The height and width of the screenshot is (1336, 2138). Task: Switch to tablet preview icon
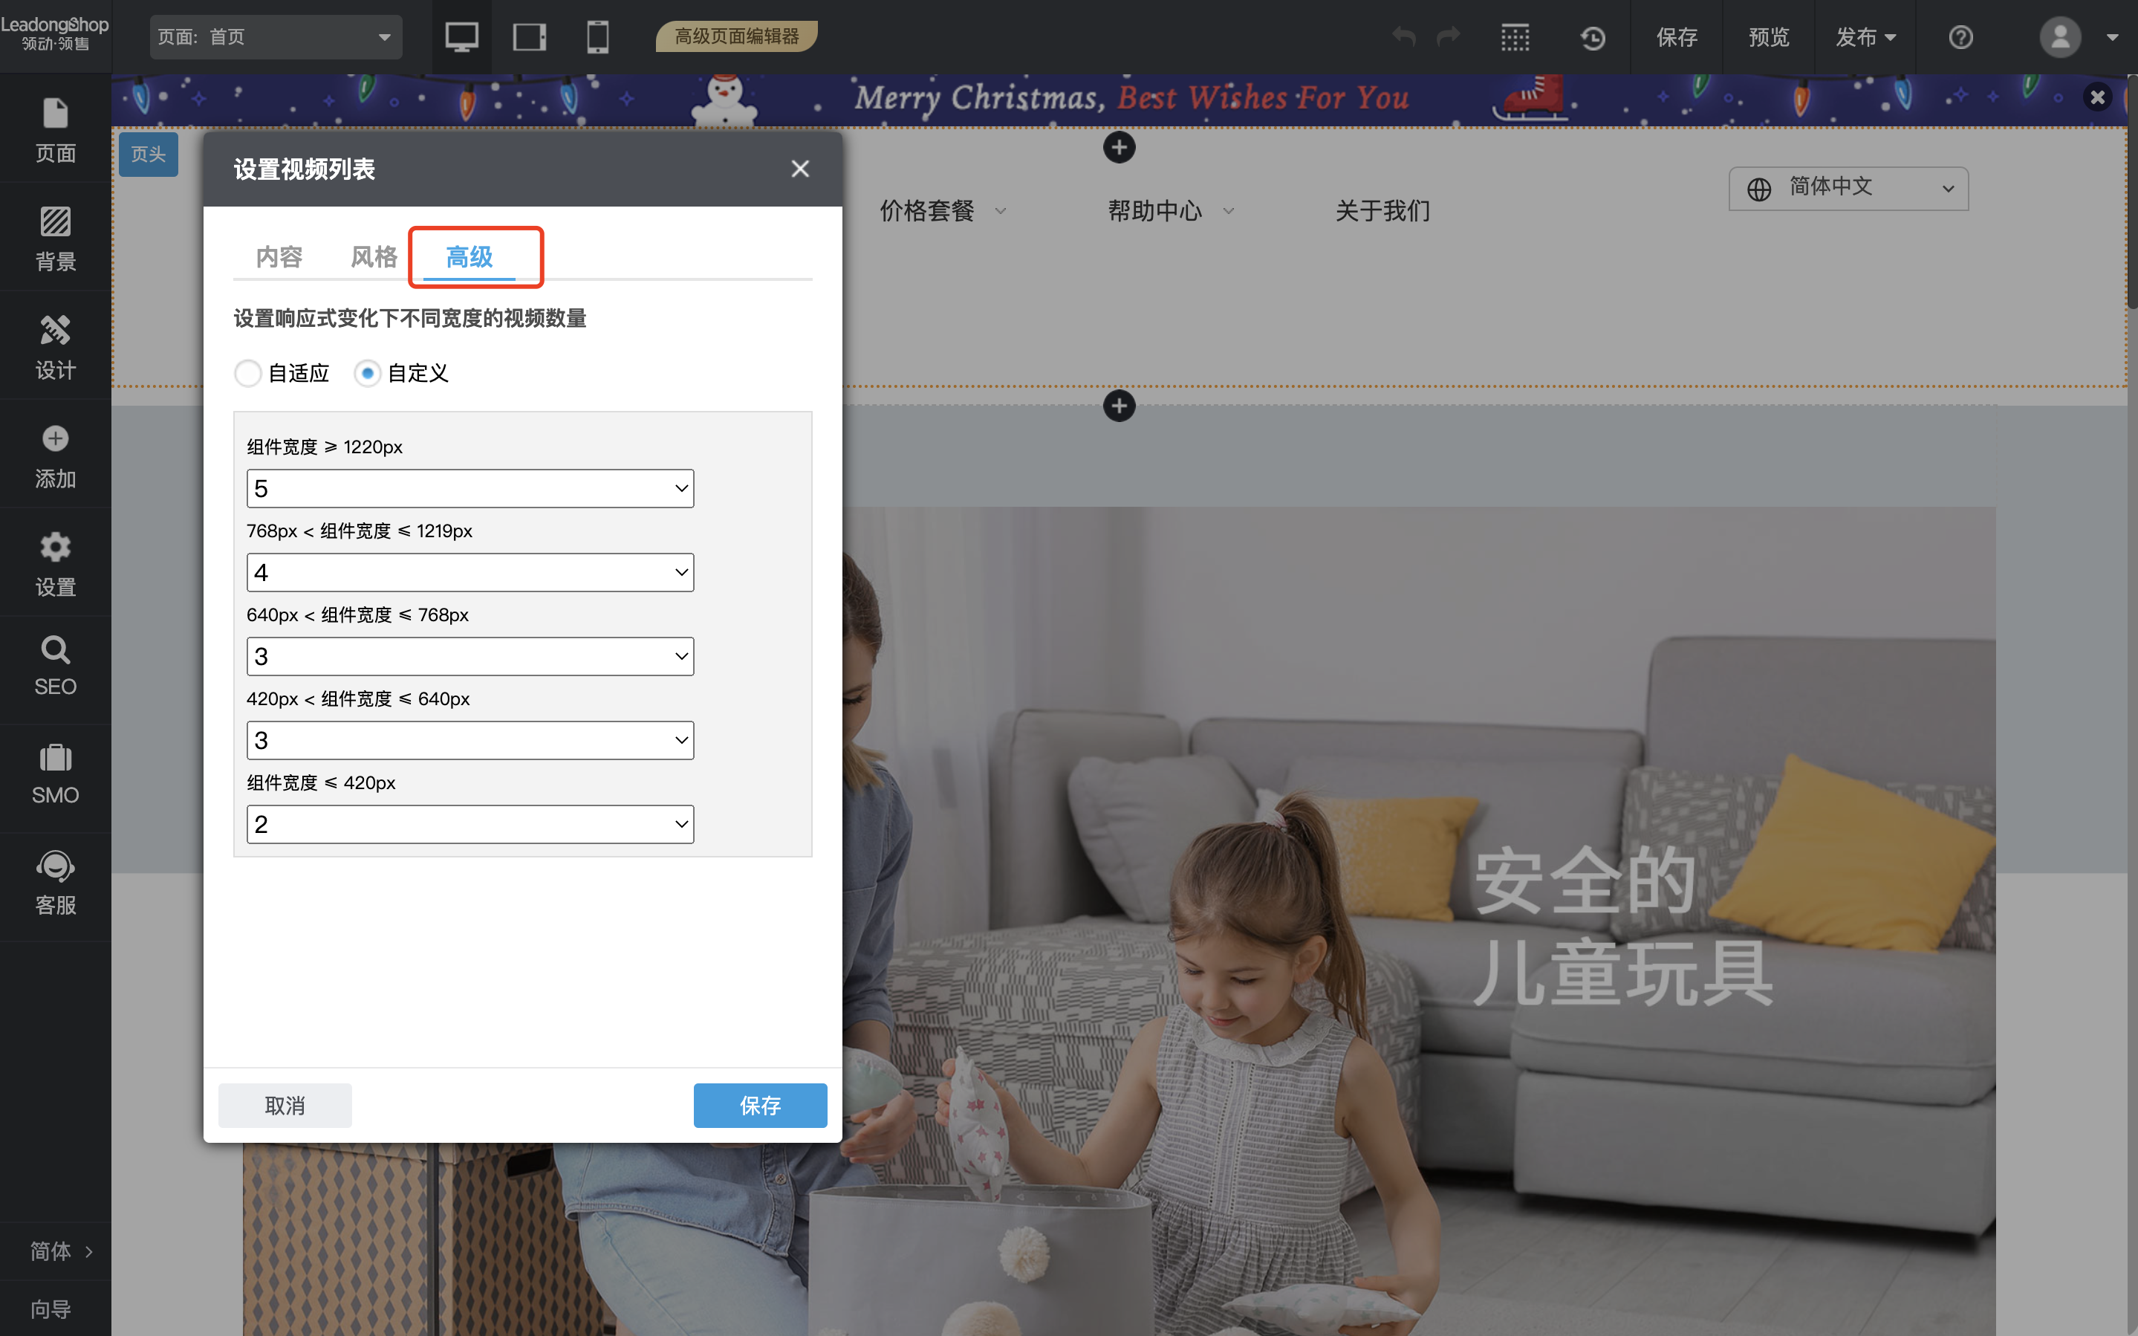tap(529, 37)
